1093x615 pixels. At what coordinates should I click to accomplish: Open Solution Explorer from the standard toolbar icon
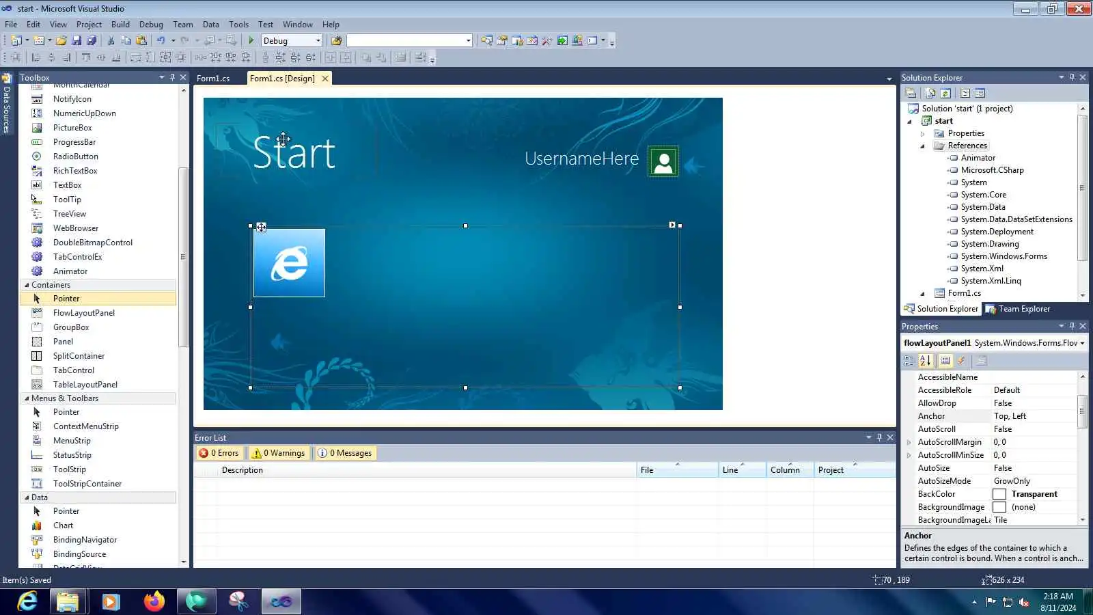[486, 41]
